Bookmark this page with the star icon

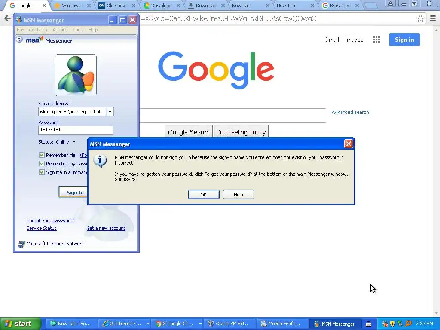tap(420, 18)
